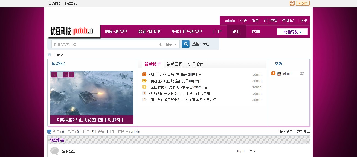Click 退出 to log out

coord(304,21)
